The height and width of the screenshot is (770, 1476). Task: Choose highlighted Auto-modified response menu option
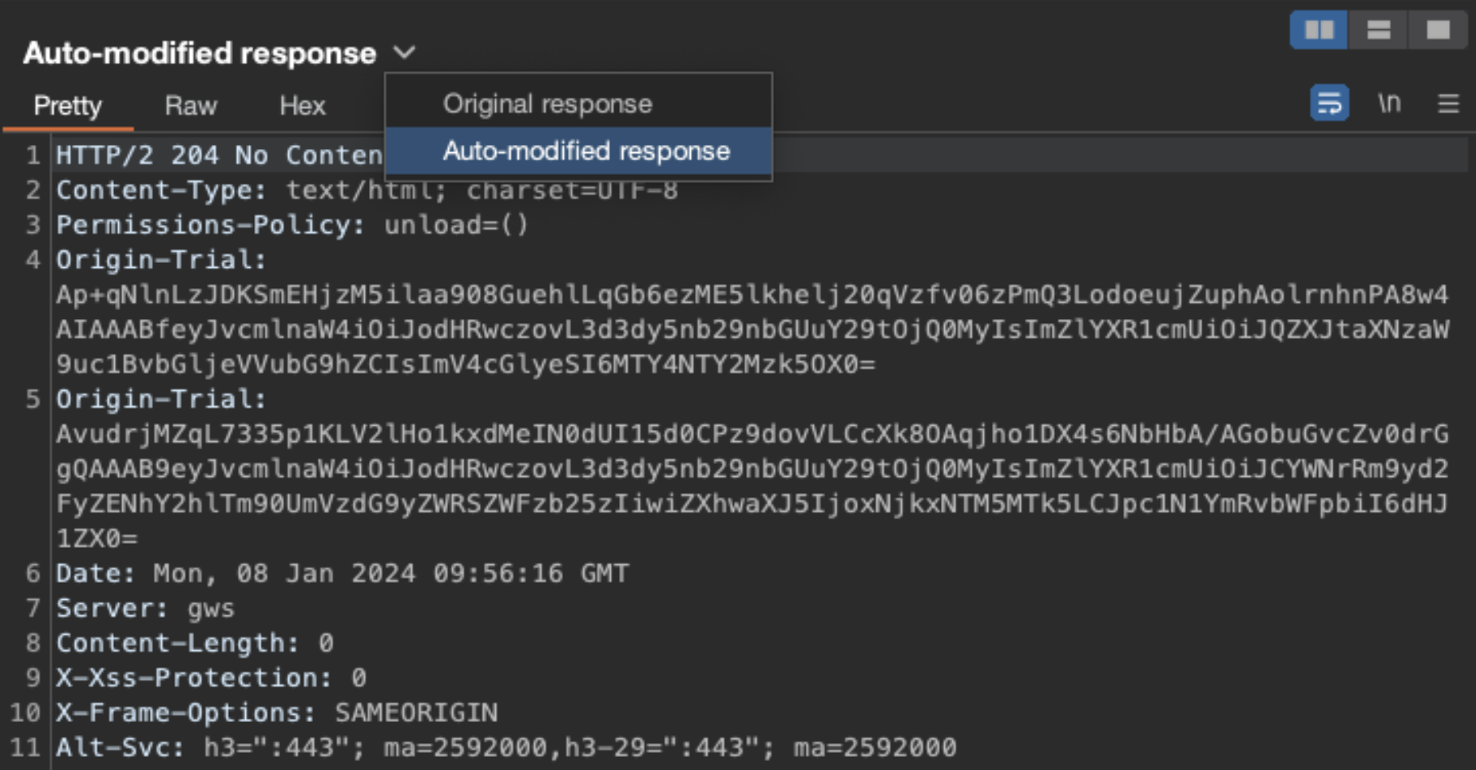pos(586,151)
